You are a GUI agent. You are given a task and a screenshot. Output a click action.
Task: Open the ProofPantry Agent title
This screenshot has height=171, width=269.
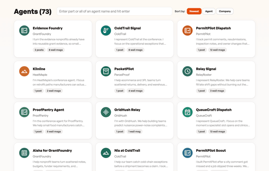[48, 110]
